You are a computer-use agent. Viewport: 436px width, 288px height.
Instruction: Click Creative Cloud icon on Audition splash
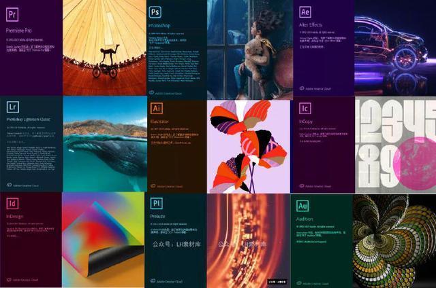pos(299,283)
